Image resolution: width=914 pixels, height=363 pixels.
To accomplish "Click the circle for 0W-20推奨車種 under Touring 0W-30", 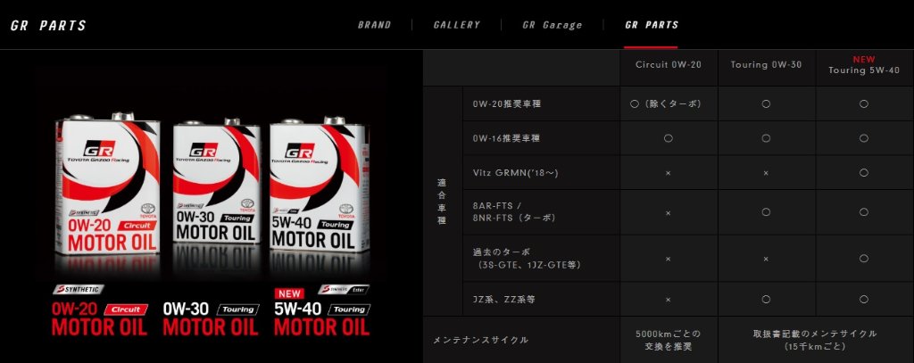I will pos(766,103).
